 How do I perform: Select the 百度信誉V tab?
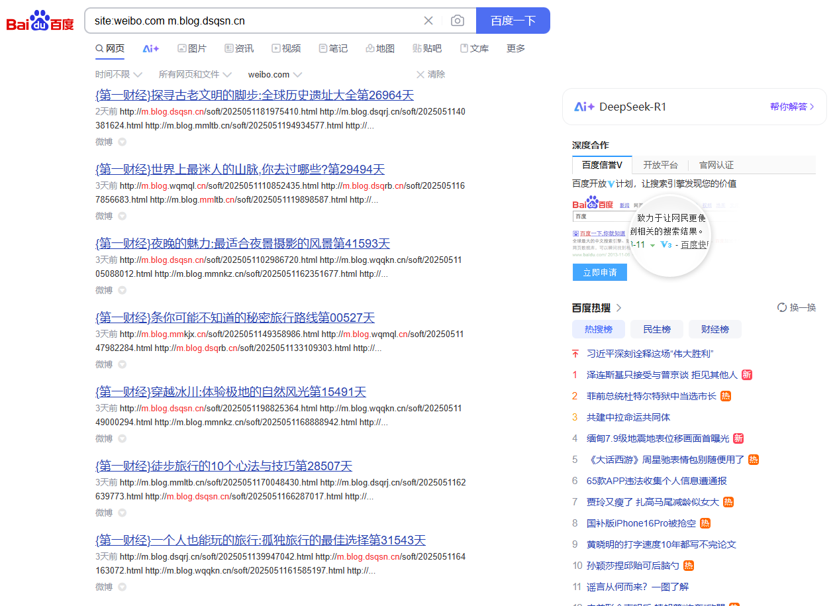coord(602,165)
